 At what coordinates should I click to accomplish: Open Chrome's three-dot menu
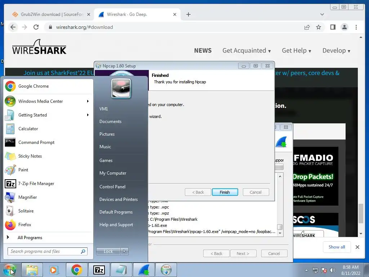click(x=356, y=27)
